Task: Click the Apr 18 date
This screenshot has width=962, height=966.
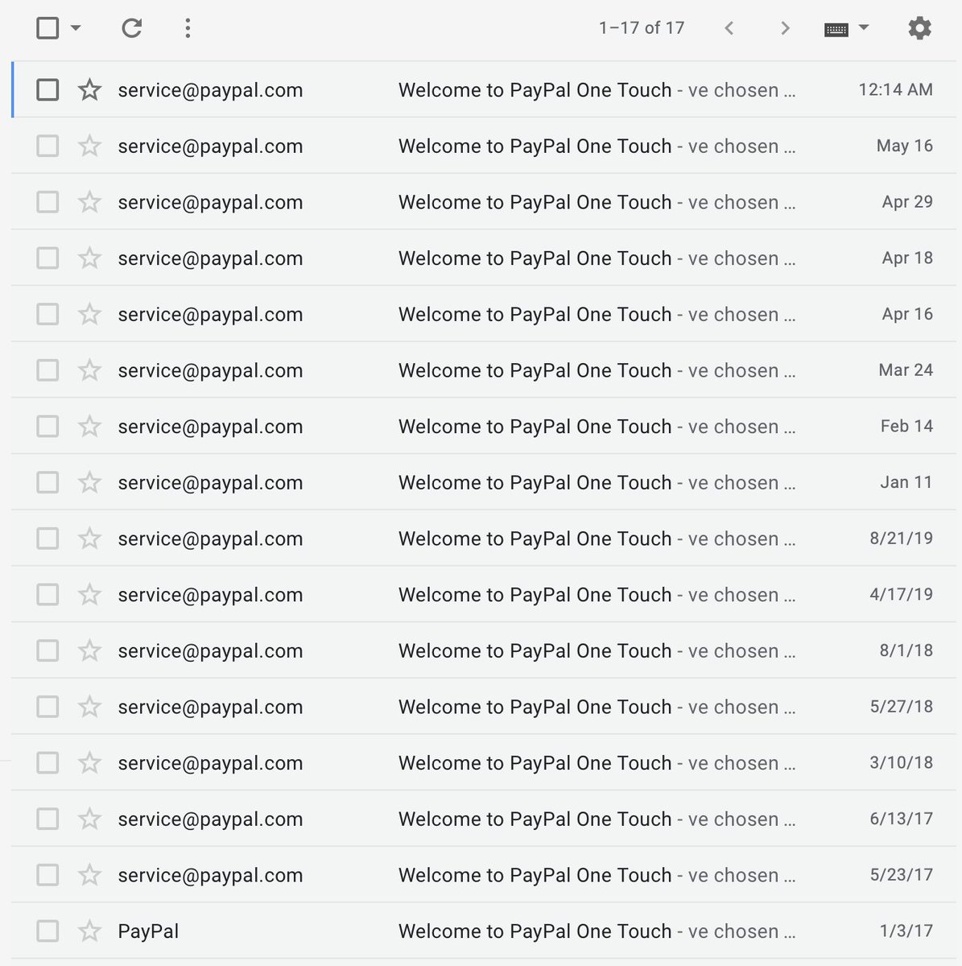Action: point(907,258)
